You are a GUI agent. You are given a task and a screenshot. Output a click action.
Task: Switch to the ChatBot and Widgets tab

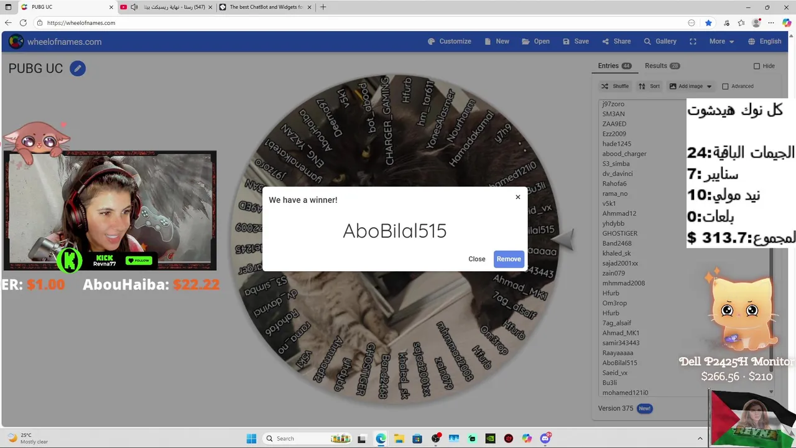pos(266,7)
